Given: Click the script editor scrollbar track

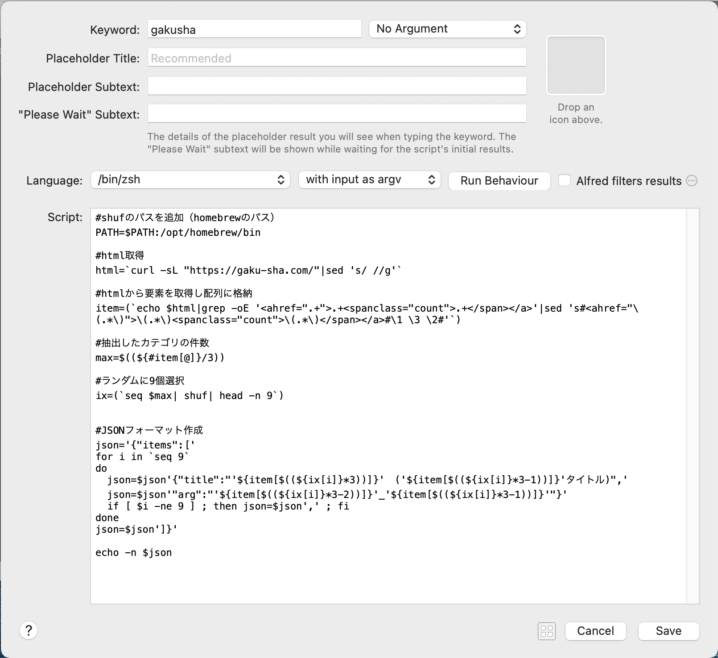Looking at the screenshot, I should 693,406.
